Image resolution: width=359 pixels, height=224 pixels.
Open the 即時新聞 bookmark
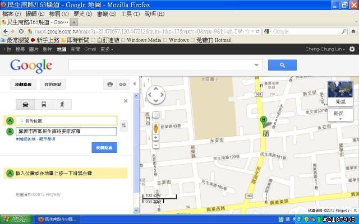[75, 40]
